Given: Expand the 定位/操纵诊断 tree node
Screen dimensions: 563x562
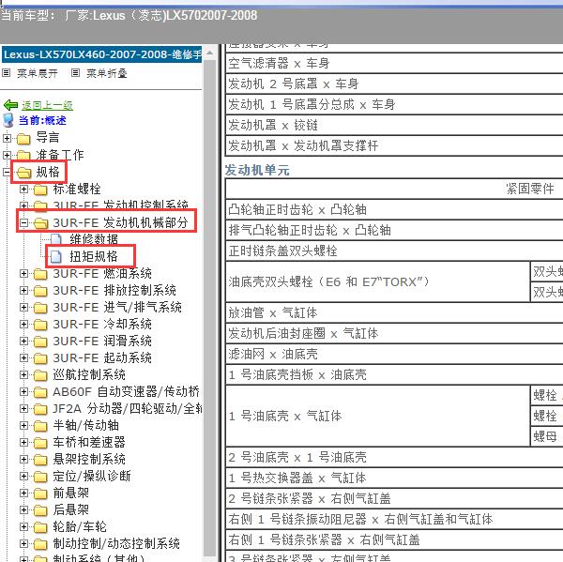Looking at the screenshot, I should (23, 477).
